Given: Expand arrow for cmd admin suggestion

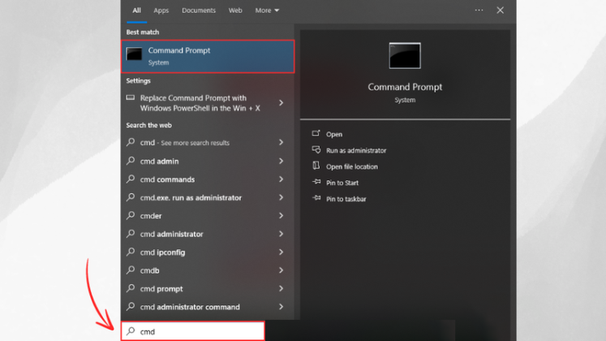Looking at the screenshot, I should tap(281, 161).
